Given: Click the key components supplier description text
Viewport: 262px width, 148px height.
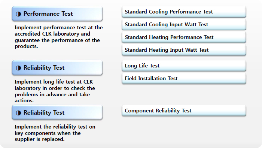Looking at the screenshot, I should click(55, 133).
